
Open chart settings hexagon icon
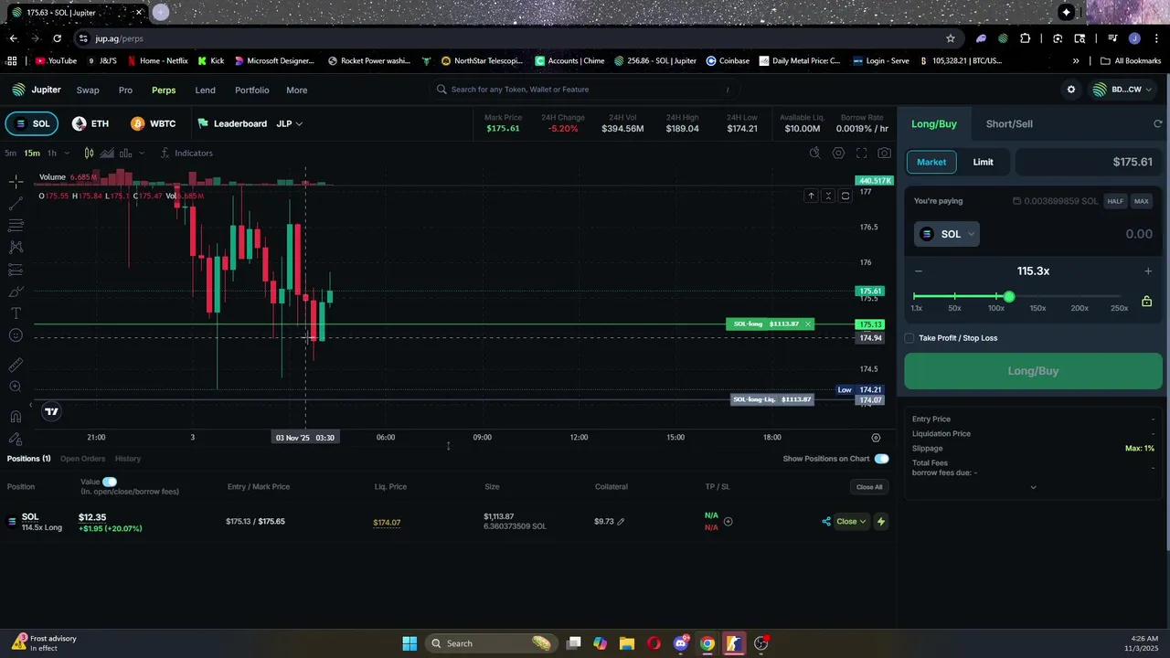click(x=838, y=153)
